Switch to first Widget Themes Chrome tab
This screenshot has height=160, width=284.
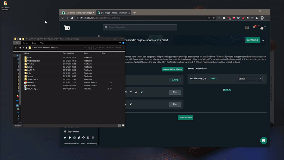78,13
